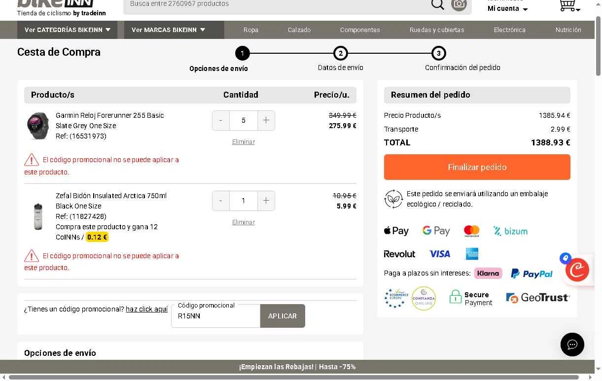This screenshot has width=602, height=381.
Task: Decrease Zefal bottle quantity
Action: (x=221, y=201)
